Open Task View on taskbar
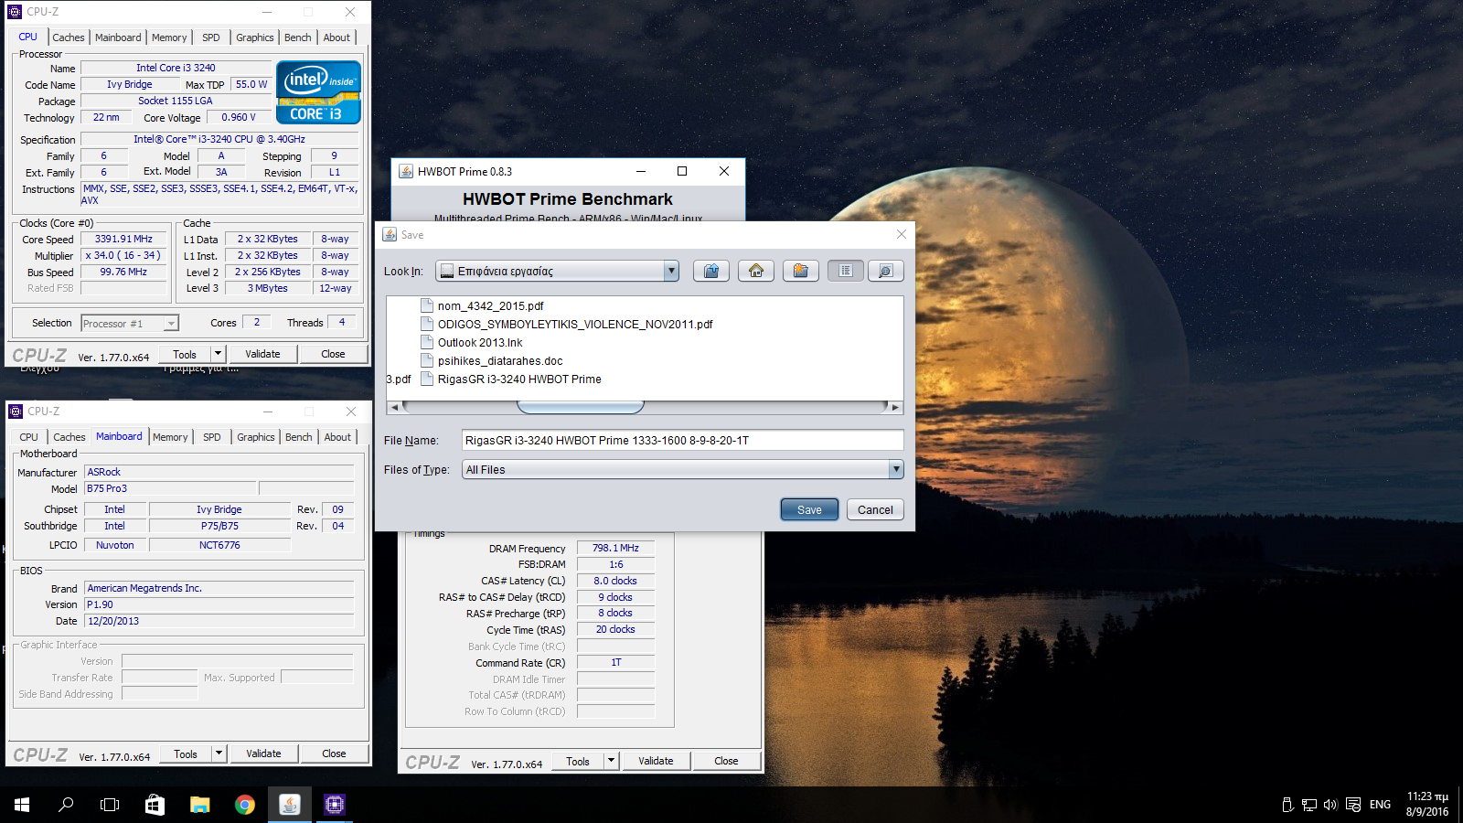The image size is (1463, 823). (x=110, y=805)
